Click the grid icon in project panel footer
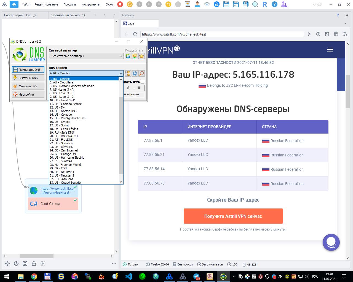353x282 pixels. (25, 264)
